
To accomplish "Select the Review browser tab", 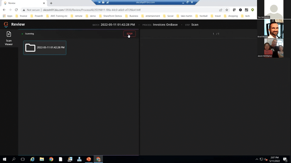I will coord(24,3).
